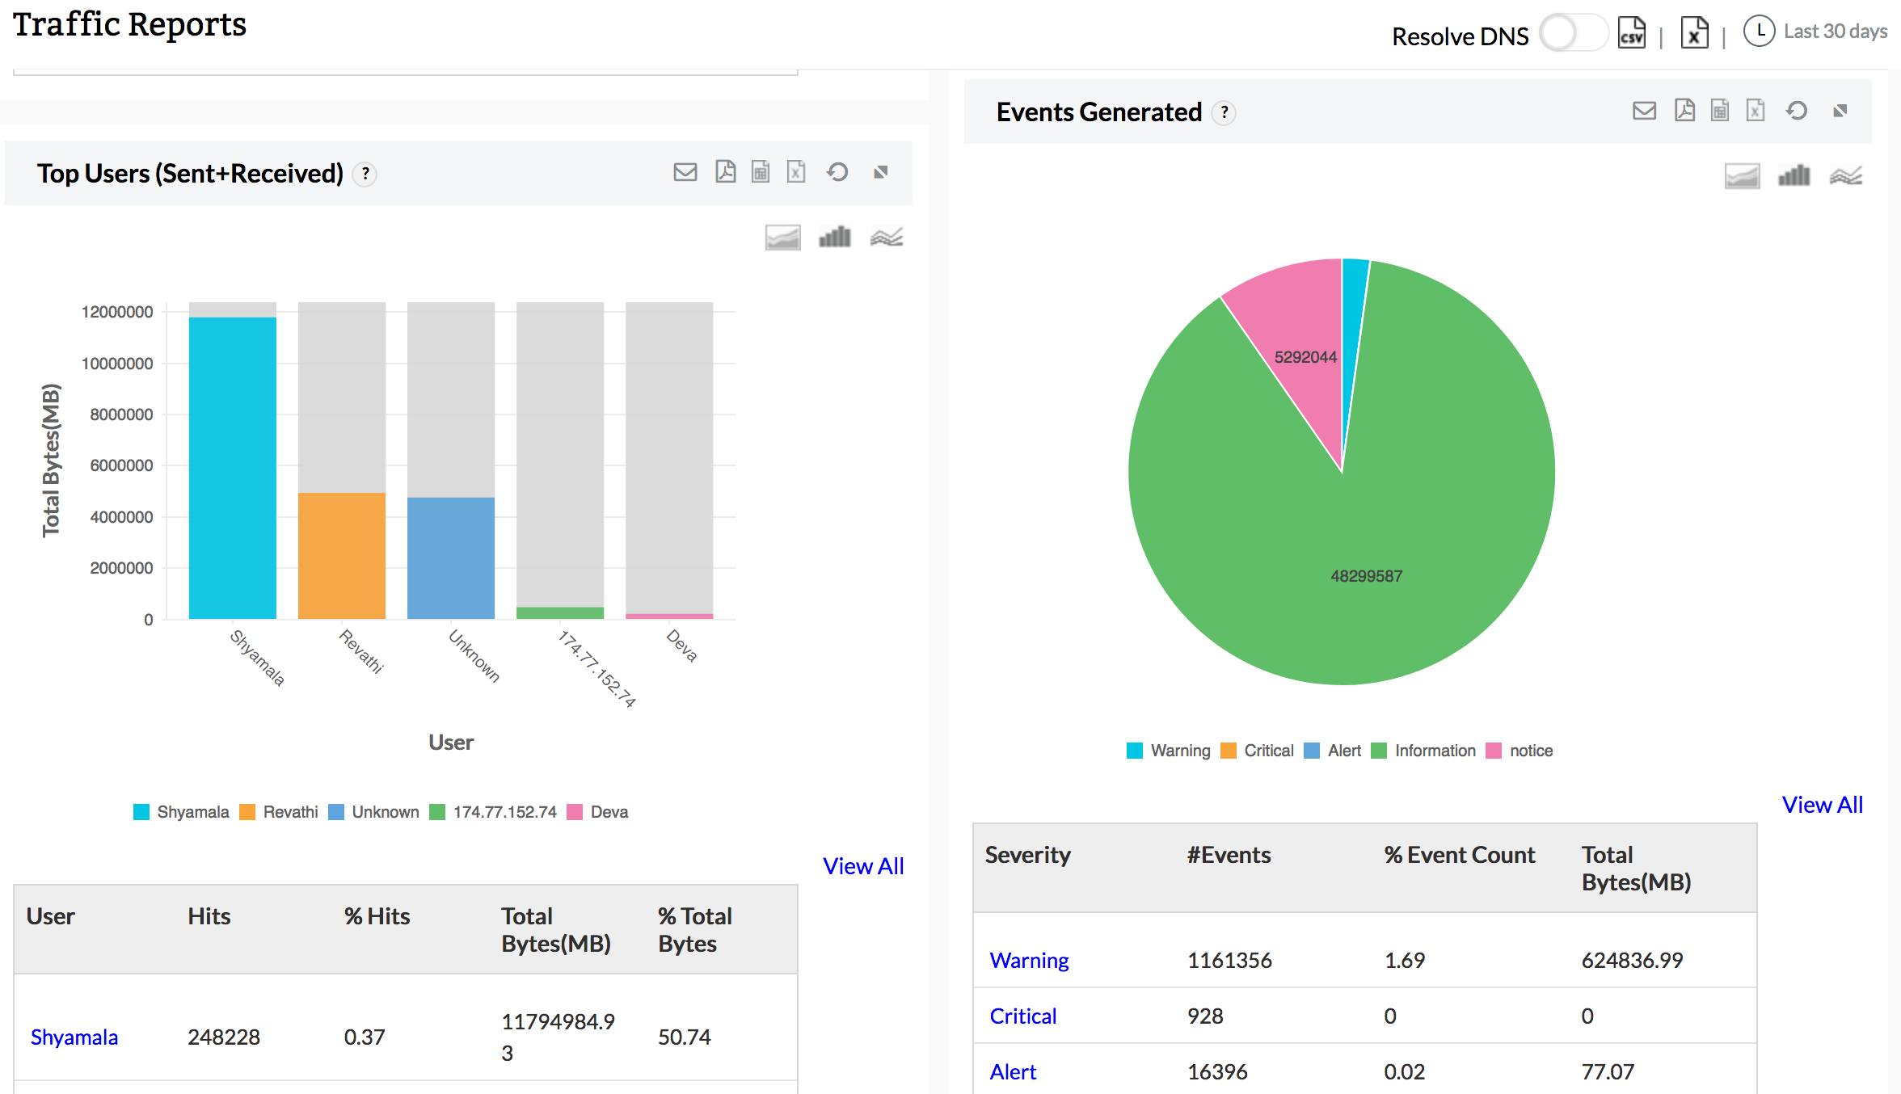This screenshot has height=1094, width=1901.
Task: Switch Top Users chart to bar view
Action: point(834,238)
